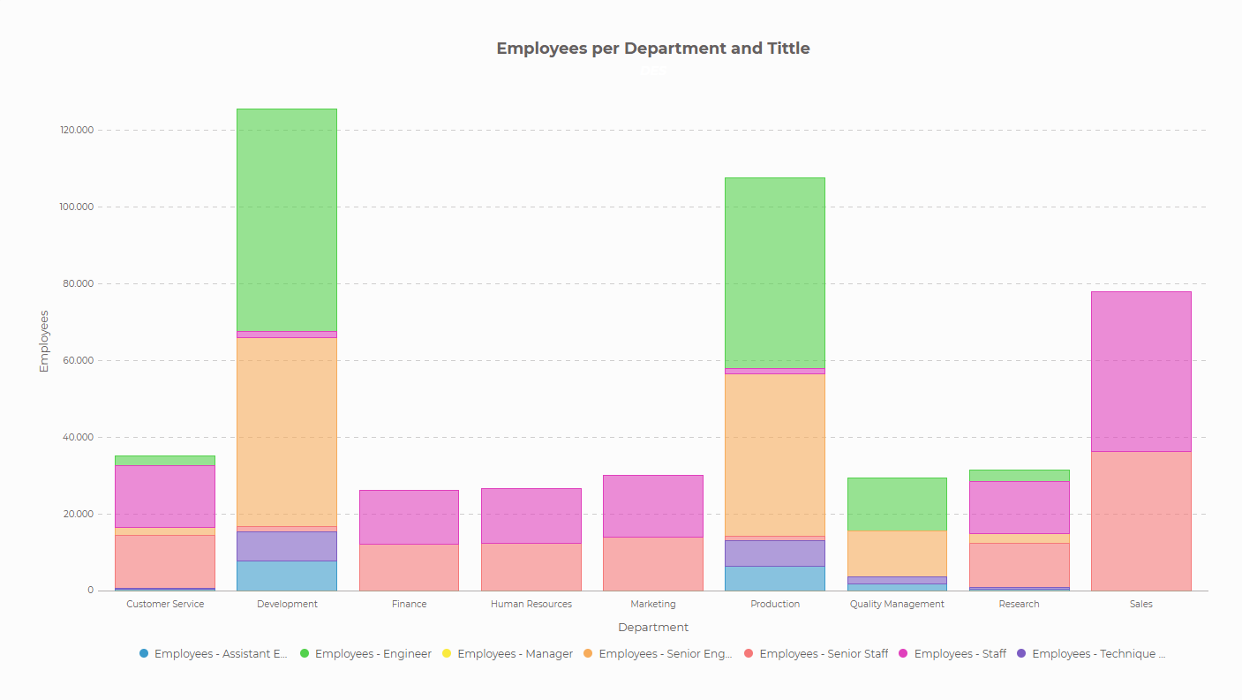The image size is (1242, 700).
Task: Click the yellow Manager legend dot
Action: [448, 654]
